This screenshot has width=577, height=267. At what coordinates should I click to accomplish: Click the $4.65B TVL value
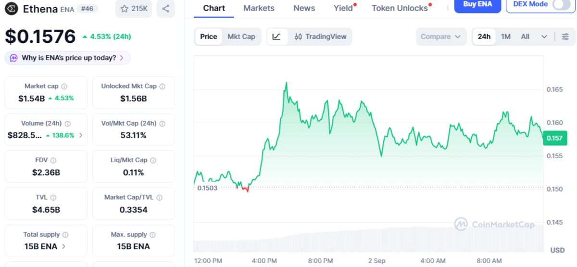(46, 210)
